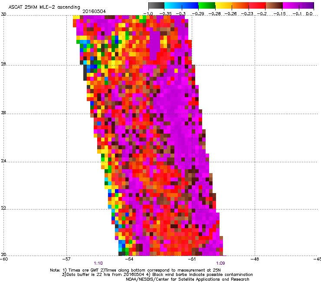This screenshot has height=282, width=321.
Task: Pick the magenta-to-purple segment of the color bar
Action: click(298, 6)
